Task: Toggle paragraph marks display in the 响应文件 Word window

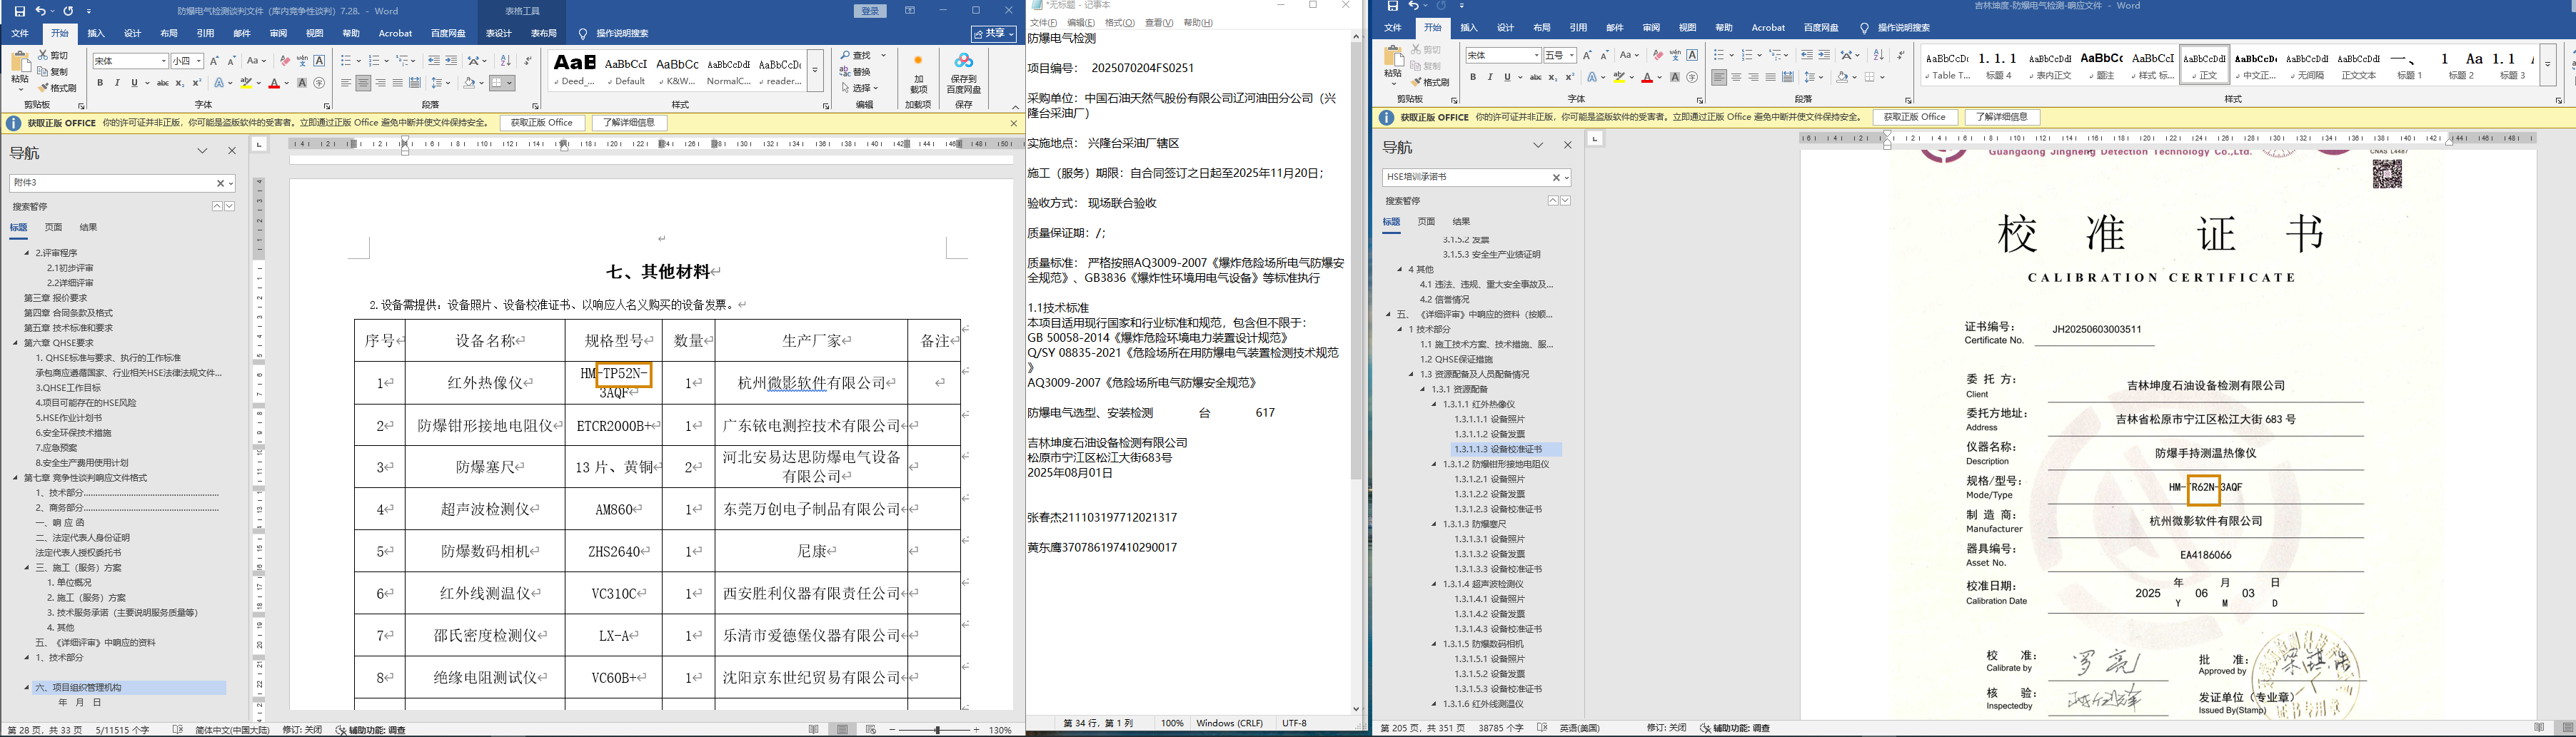Action: (1901, 55)
